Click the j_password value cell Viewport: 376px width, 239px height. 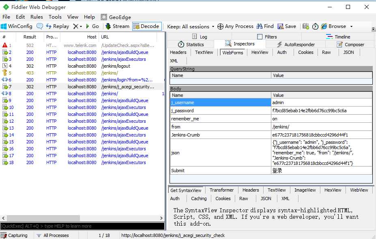pyautogui.click(x=322, y=111)
